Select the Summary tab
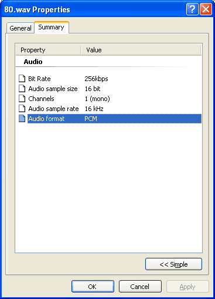Viewport: 215px width, 299px height. (x=52, y=27)
